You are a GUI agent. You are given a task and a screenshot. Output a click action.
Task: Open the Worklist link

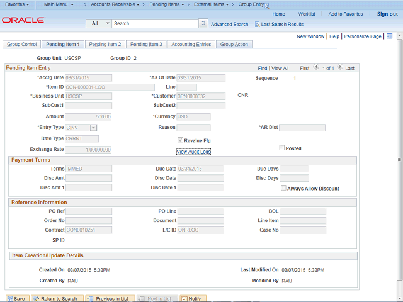[x=307, y=14]
